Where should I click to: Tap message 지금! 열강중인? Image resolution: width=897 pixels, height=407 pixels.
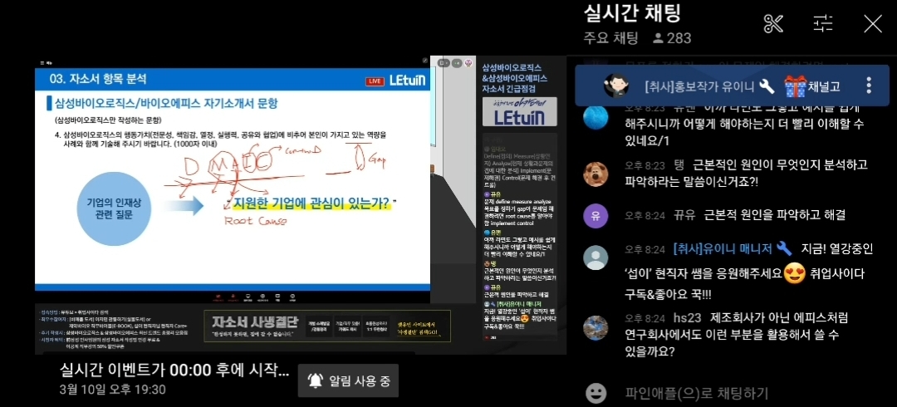coord(837,249)
